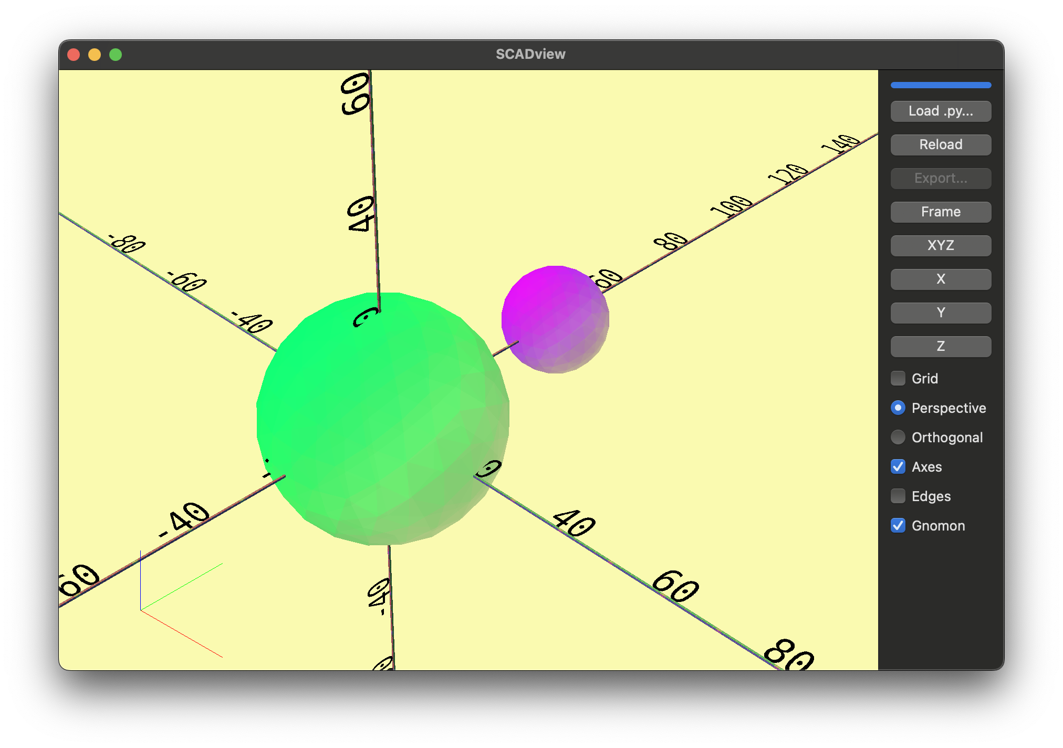
Task: Click the SCADview title bar
Action: point(530,54)
